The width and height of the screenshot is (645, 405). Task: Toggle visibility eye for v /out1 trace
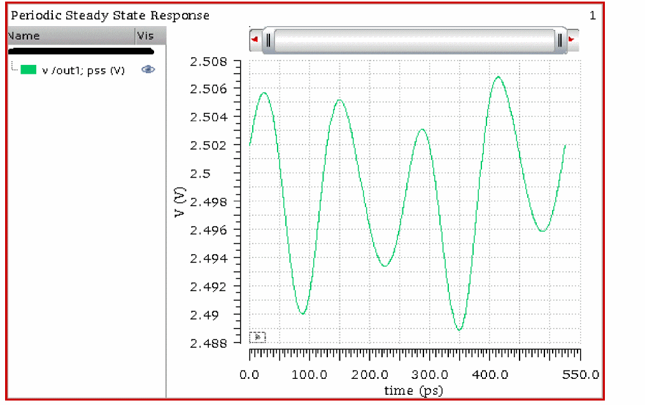click(x=148, y=70)
